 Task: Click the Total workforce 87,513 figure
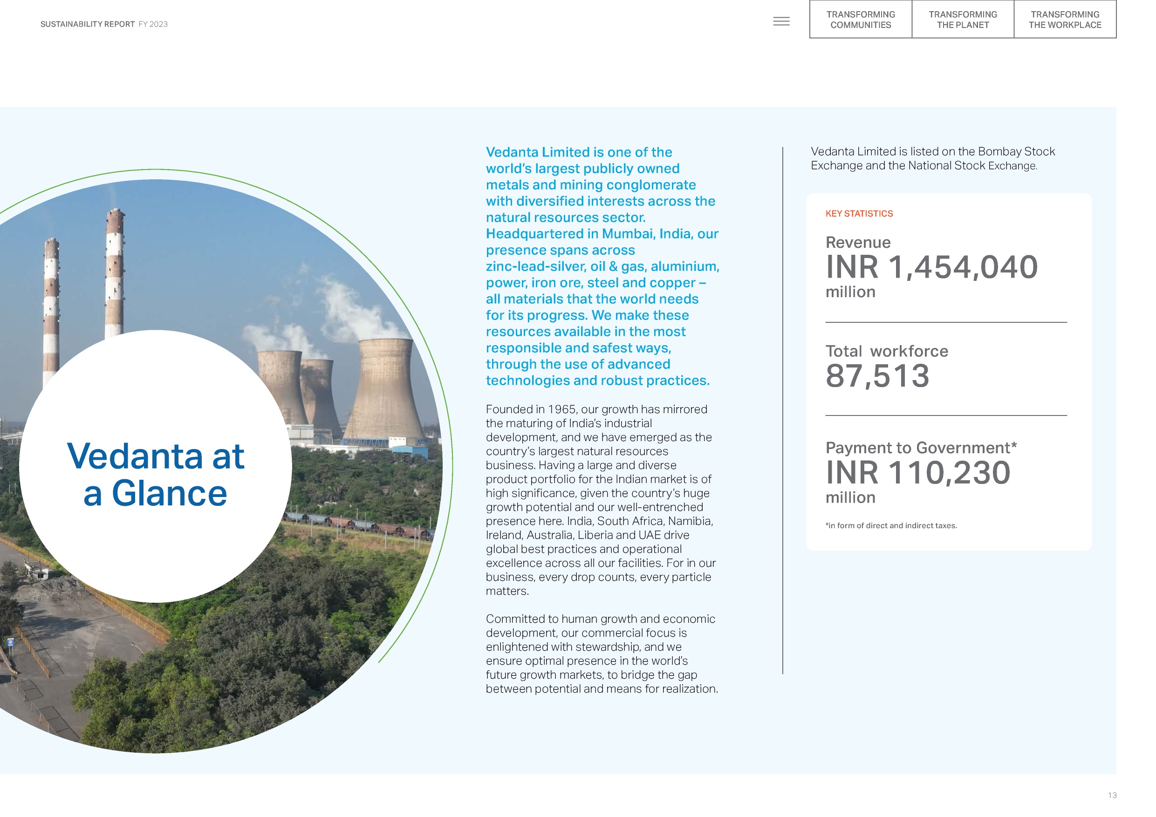877,375
